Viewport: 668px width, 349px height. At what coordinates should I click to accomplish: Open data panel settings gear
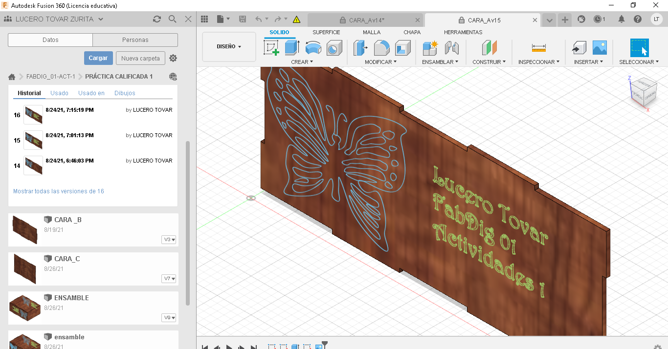coord(173,58)
